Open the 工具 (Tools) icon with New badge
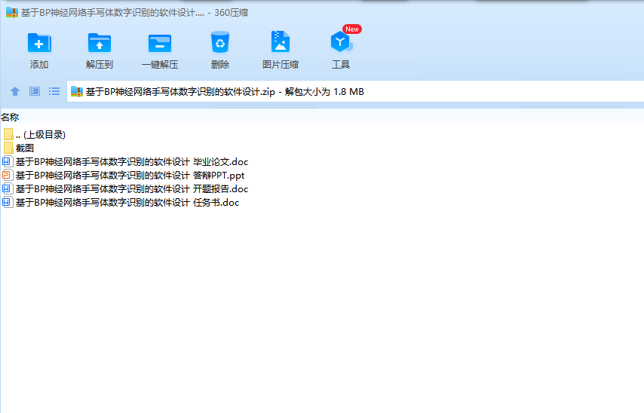This screenshot has width=644, height=413. point(342,42)
